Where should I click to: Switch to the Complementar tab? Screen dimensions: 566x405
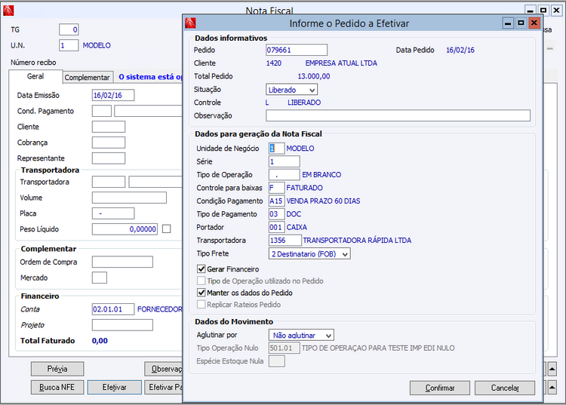pyautogui.click(x=87, y=77)
